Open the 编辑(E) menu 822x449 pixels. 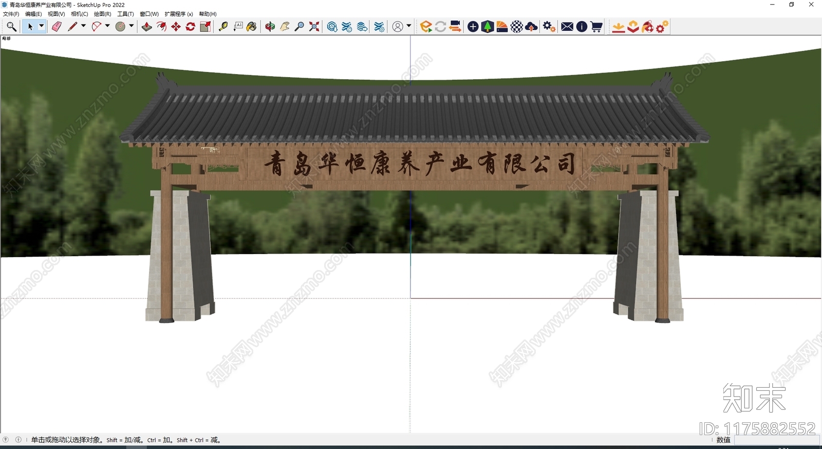point(33,14)
